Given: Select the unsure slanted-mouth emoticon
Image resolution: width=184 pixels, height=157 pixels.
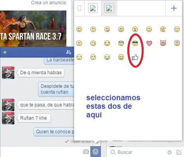Looking at the screenshot, I should pyautogui.click(x=79, y=43).
